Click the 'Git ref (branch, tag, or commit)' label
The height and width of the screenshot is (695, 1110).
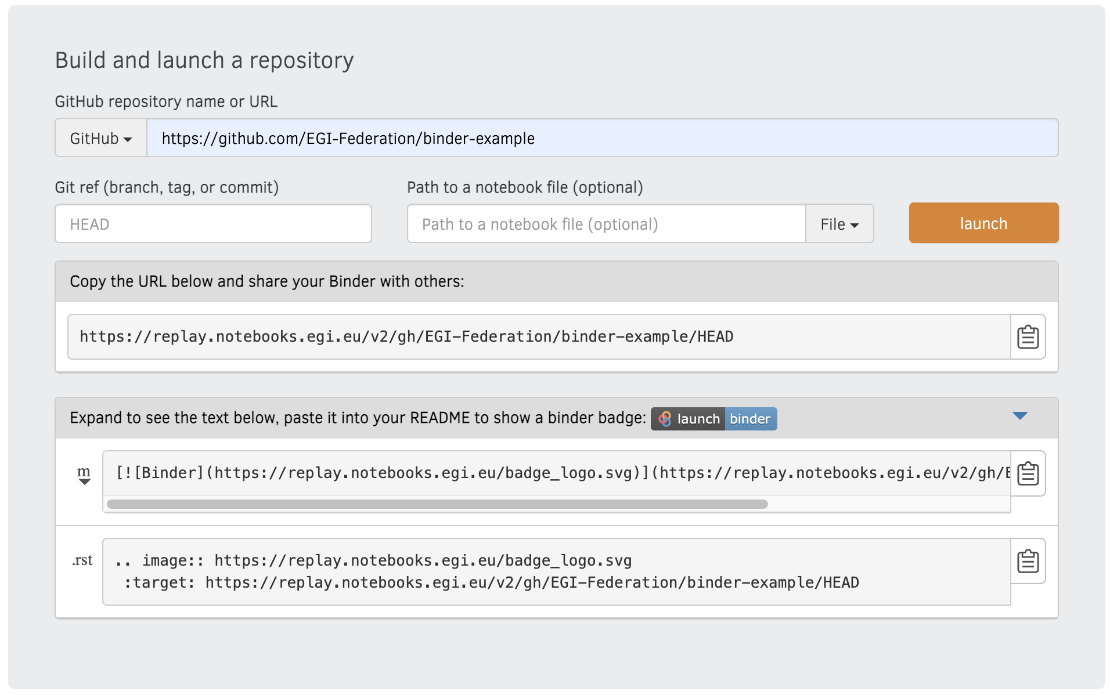(x=167, y=187)
